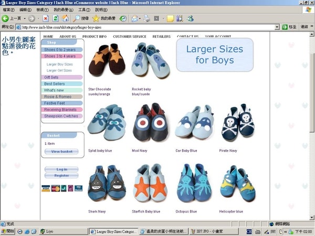This screenshot has height=236, width=315.
Task: Click the Back arrow toolbar icon
Action: click(x=5, y=18)
